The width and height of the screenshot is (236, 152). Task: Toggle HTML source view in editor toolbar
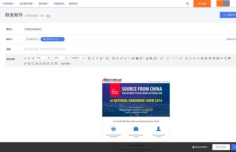click(x=25, y=58)
